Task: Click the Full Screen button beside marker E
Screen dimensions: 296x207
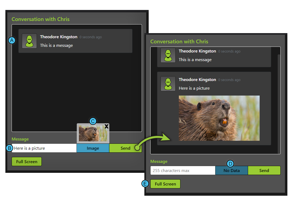Action: click(x=165, y=184)
